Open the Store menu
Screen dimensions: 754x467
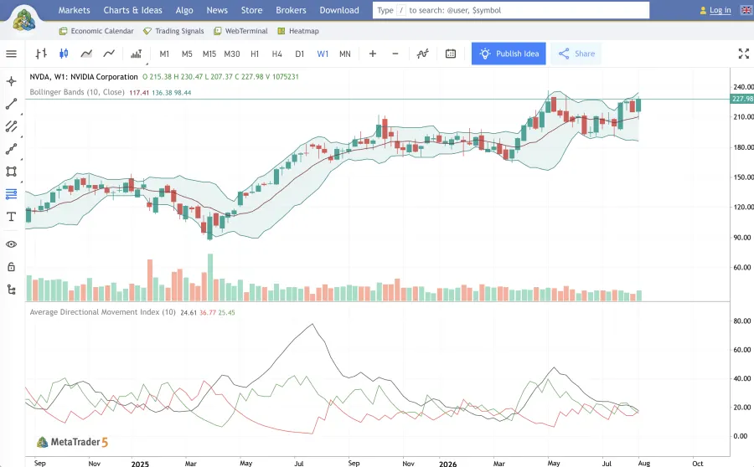251,10
